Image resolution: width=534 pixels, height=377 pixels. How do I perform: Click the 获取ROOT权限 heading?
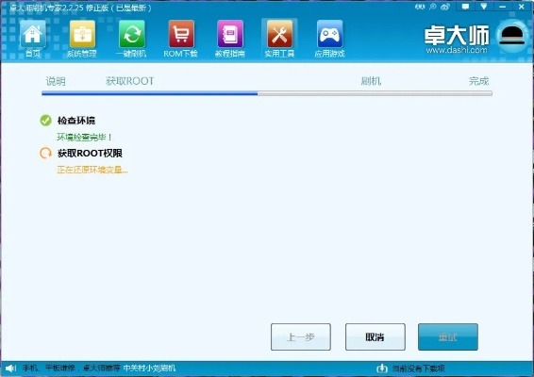[90, 154]
